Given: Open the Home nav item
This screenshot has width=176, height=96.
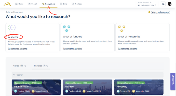Looking at the screenshot, I should 19,4.
